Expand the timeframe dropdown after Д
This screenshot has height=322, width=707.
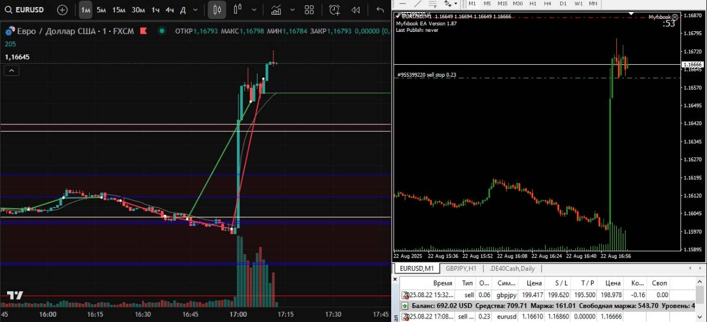coord(195,9)
